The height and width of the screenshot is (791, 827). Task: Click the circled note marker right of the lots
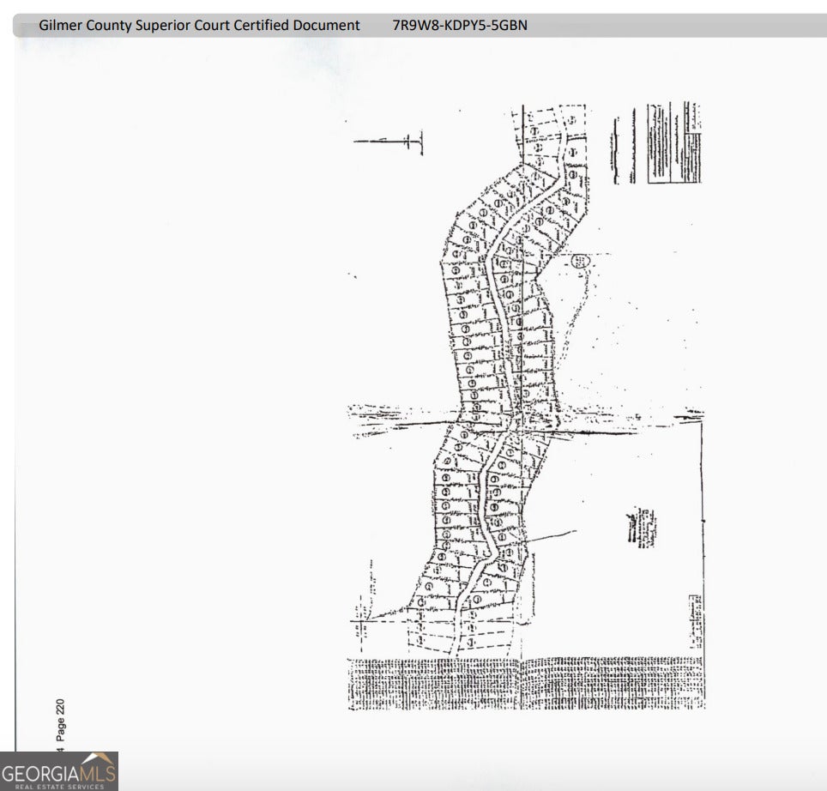pos(581,261)
